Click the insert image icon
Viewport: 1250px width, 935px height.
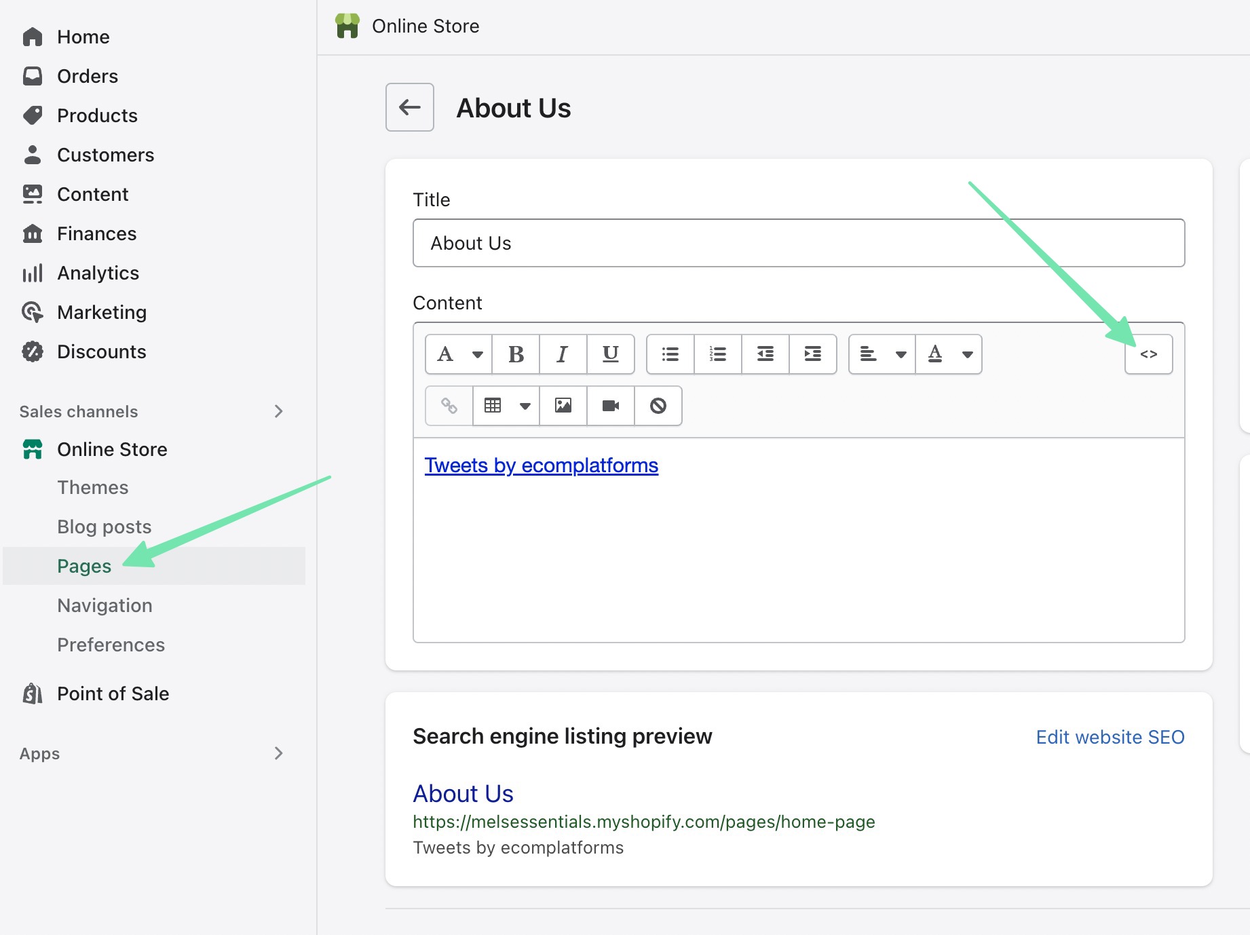[563, 406]
